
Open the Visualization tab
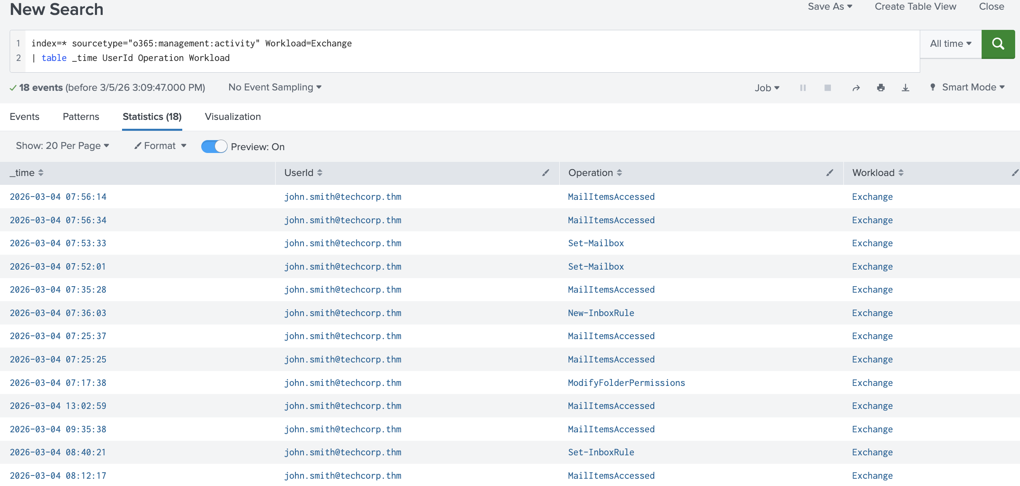(x=233, y=117)
